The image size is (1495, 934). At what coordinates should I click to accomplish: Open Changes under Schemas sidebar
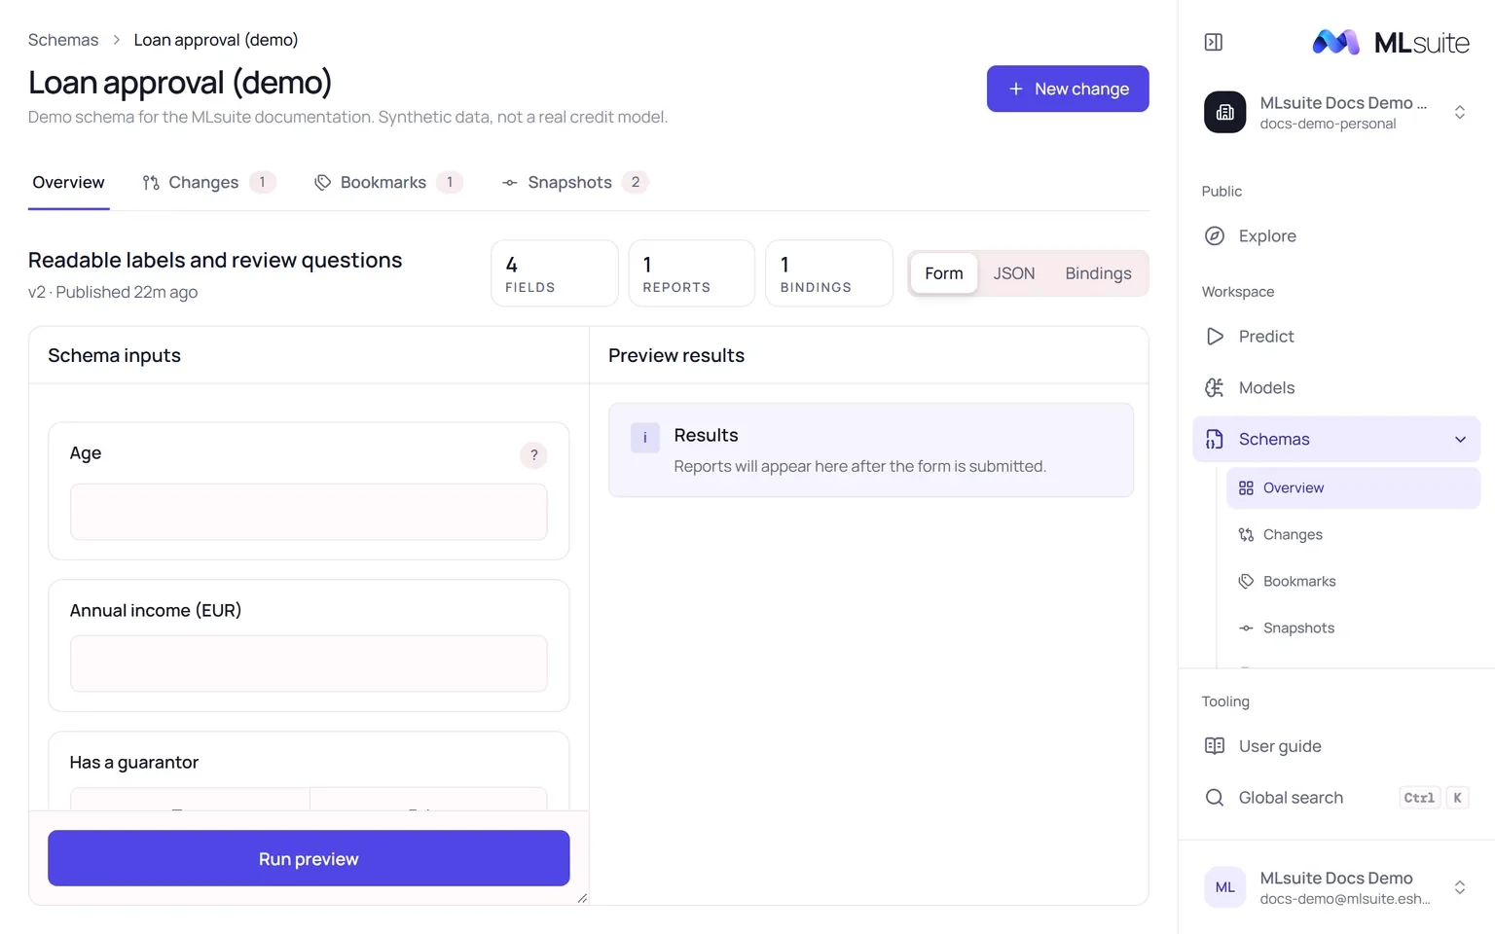tap(1353, 534)
